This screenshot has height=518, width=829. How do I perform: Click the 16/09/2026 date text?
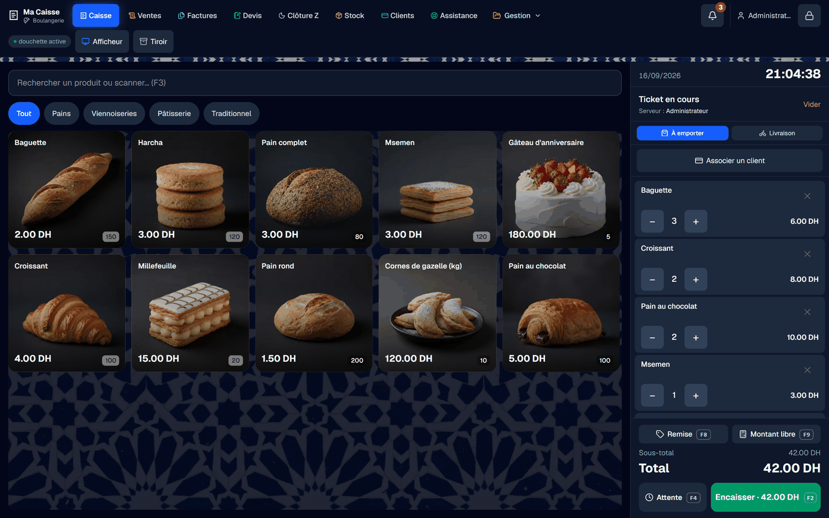tap(660, 76)
